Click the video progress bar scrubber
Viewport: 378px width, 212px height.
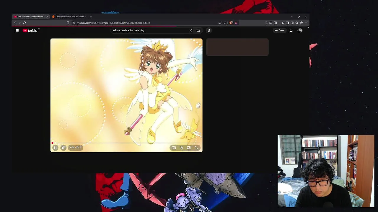52,143
